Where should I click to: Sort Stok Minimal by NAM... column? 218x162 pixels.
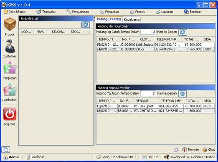[41, 32]
